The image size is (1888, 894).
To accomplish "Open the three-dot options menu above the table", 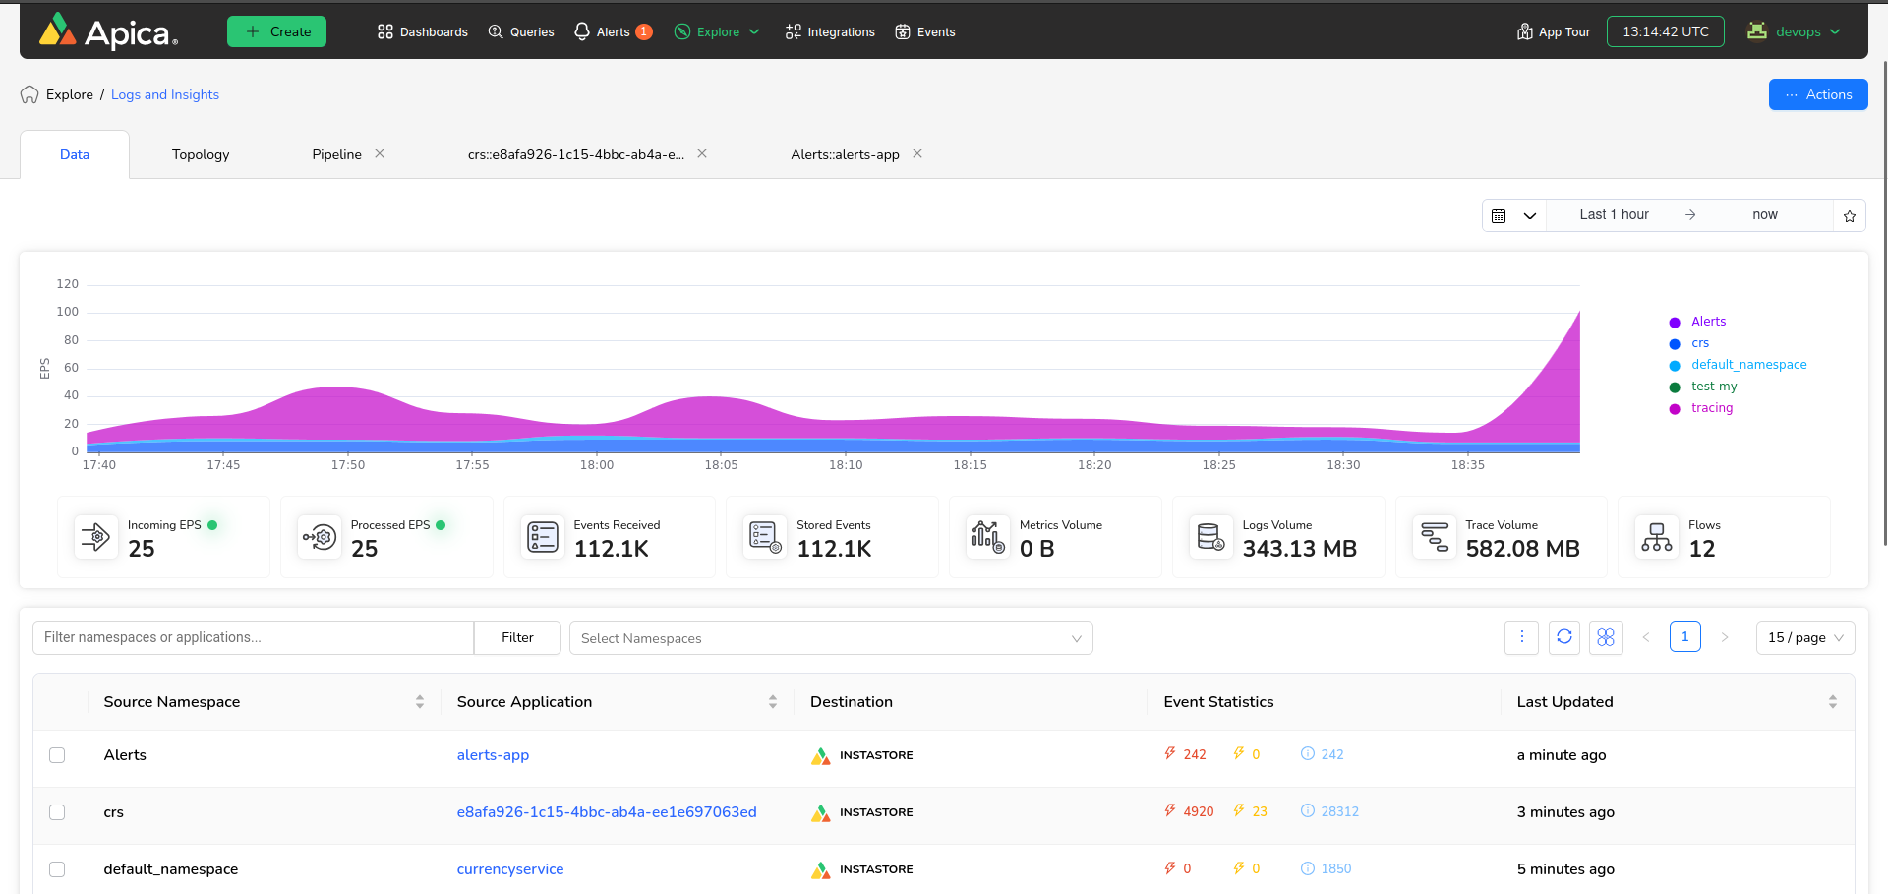I will [x=1521, y=637].
